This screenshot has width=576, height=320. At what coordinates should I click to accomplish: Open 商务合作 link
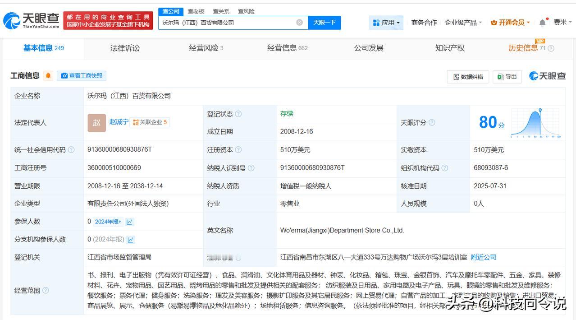(x=424, y=23)
